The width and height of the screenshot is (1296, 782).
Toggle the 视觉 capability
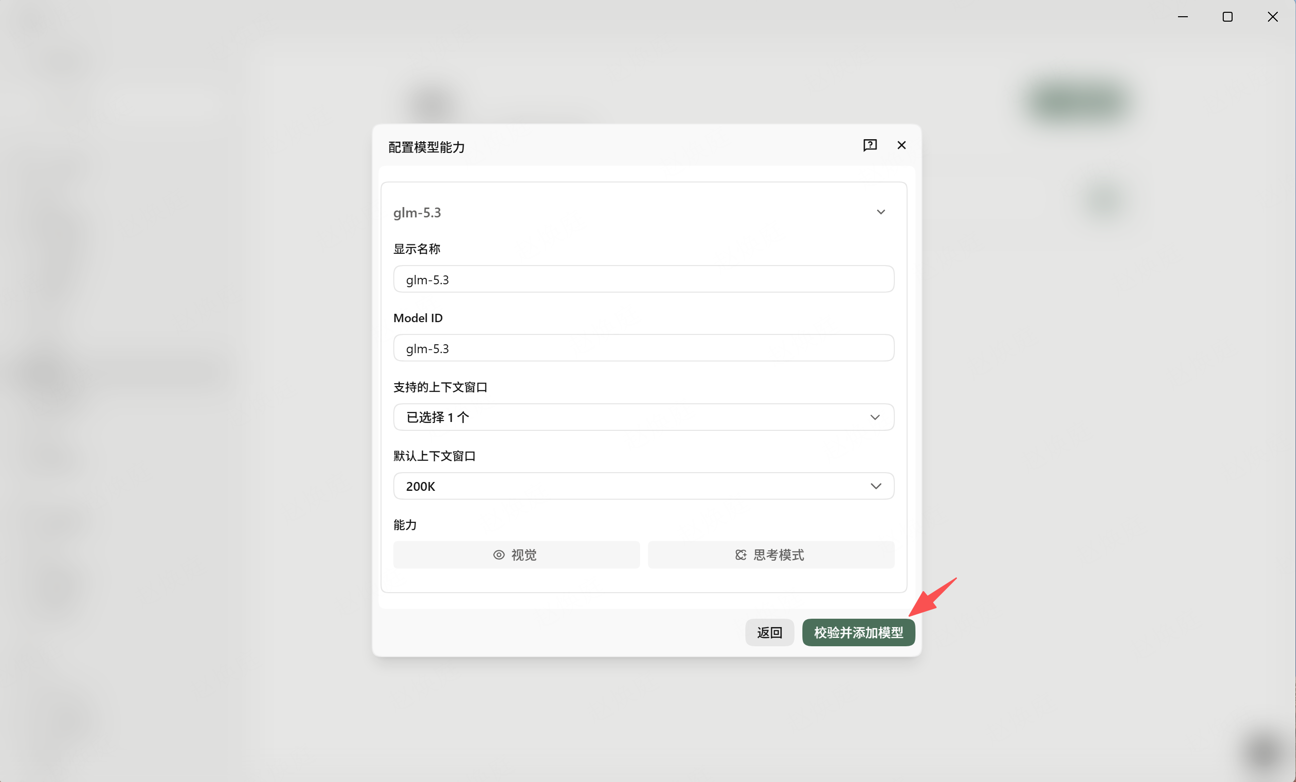pyautogui.click(x=517, y=555)
